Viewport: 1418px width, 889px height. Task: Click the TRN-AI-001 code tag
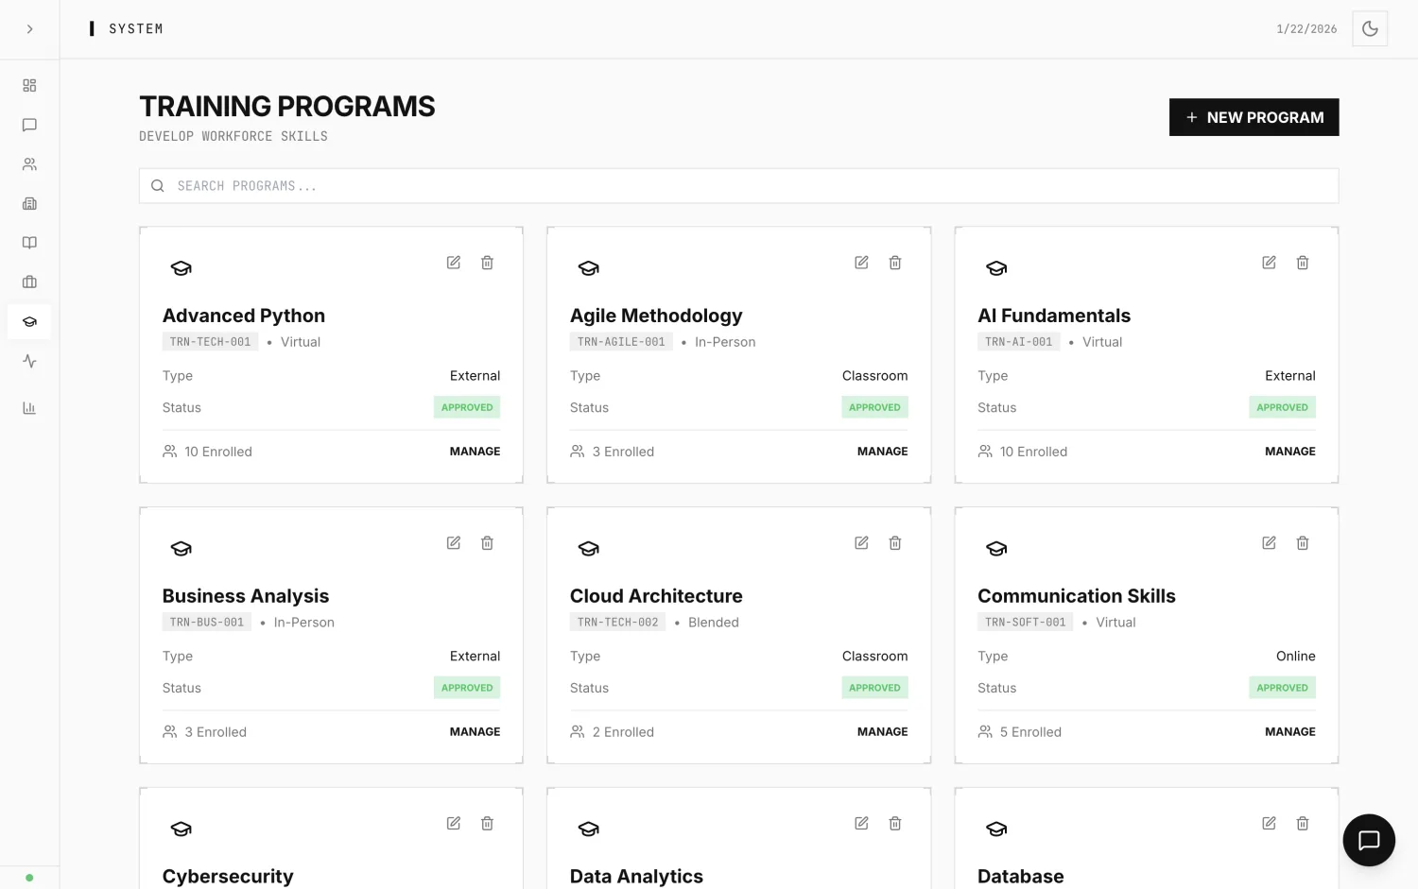coord(1018,342)
